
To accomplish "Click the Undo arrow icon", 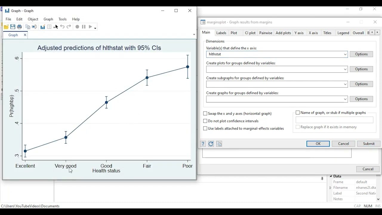I will [62, 27].
